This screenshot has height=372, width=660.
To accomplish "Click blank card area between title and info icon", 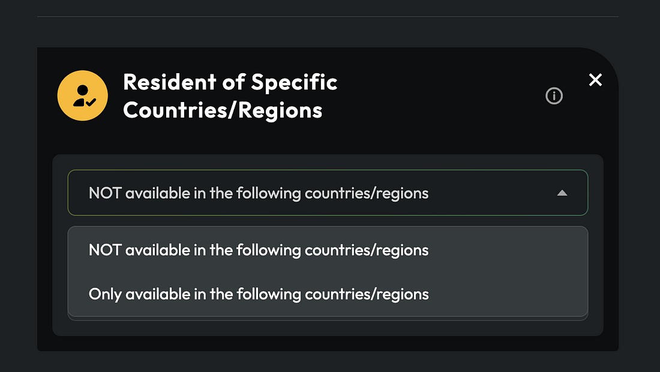I will tap(444, 96).
